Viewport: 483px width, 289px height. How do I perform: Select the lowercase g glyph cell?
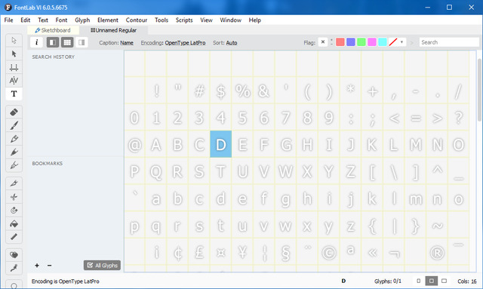click(285, 198)
